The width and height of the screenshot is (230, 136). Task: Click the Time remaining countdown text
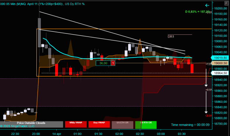pyautogui.click(x=190, y=125)
